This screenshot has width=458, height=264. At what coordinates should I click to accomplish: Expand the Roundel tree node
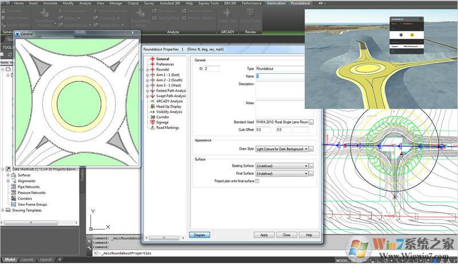(x=147, y=69)
